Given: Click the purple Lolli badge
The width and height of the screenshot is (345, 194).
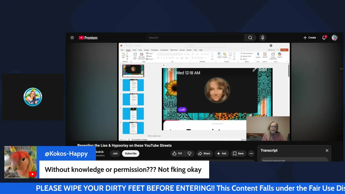Looking at the screenshot, I should click(x=182, y=110).
